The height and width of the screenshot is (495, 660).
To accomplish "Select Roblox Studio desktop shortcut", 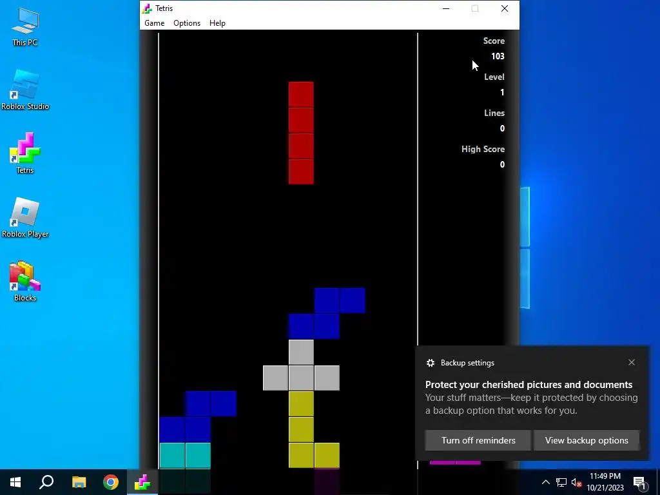I will point(25,90).
